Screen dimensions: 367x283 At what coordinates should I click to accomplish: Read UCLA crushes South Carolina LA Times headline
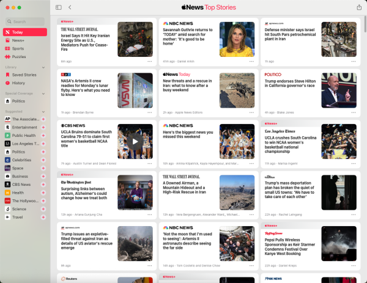[291, 144]
